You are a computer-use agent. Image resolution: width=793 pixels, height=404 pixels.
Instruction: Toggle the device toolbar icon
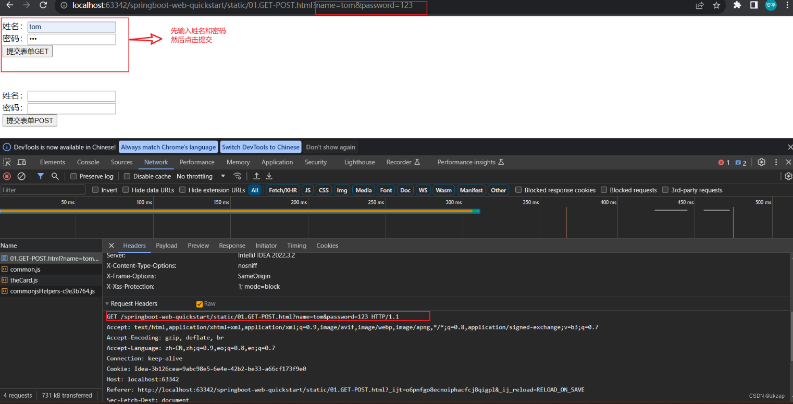tap(22, 162)
